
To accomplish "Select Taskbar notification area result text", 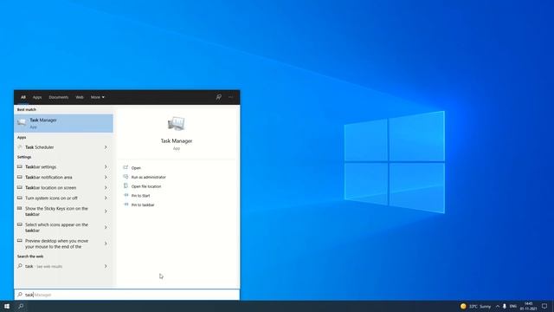I will pyautogui.click(x=48, y=177).
